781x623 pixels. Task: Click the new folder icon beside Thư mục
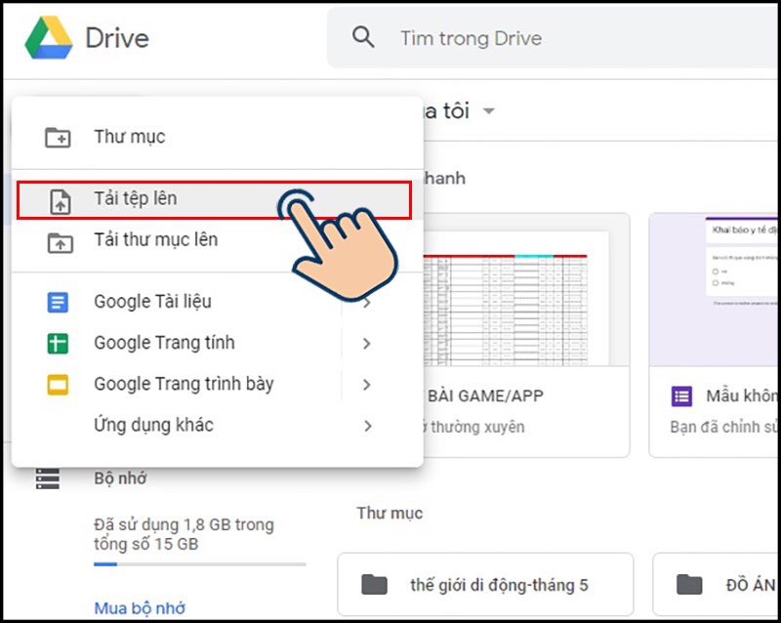pos(58,137)
